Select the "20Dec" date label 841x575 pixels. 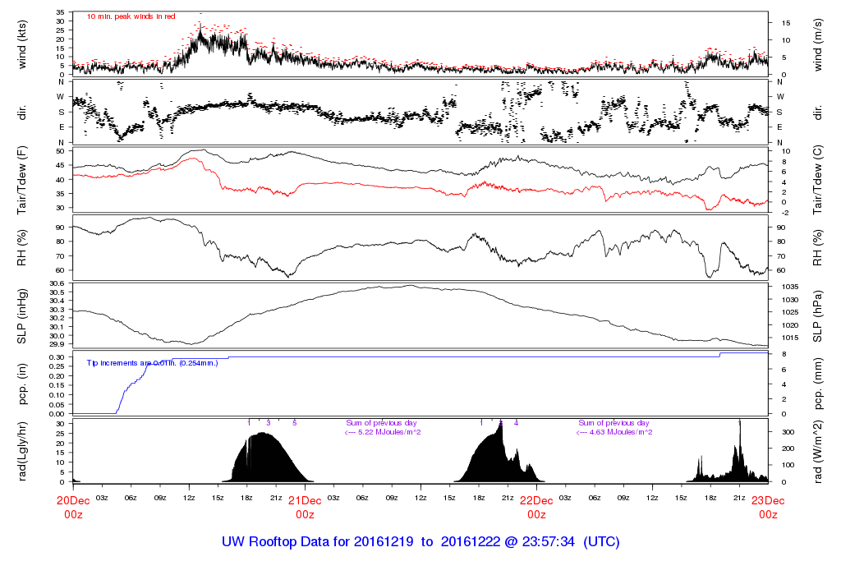[x=73, y=501]
